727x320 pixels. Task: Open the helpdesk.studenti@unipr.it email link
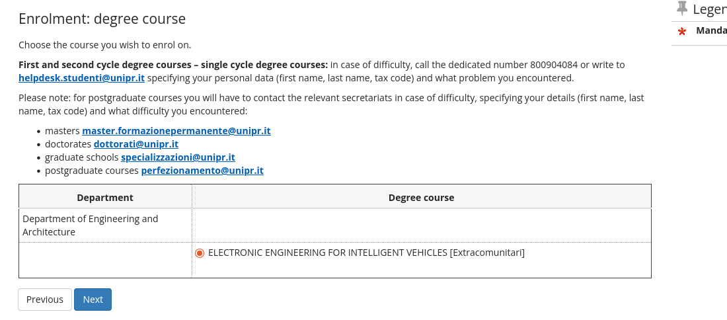(x=81, y=78)
